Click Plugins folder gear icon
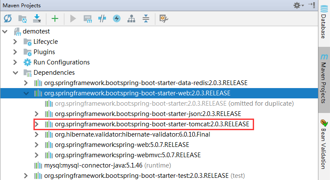 27,52
